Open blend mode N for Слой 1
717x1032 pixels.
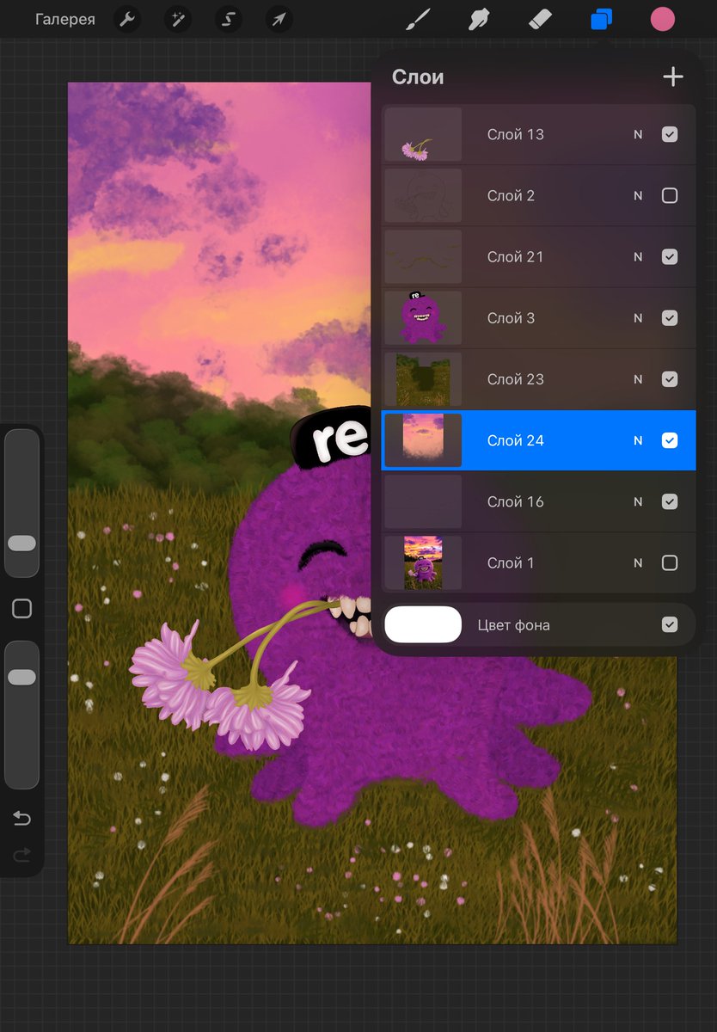click(638, 563)
